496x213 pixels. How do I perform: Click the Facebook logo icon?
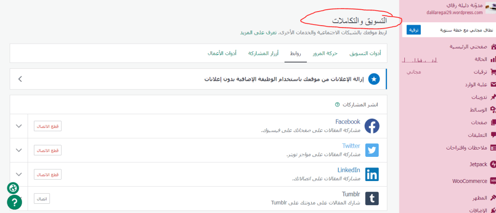(372, 126)
